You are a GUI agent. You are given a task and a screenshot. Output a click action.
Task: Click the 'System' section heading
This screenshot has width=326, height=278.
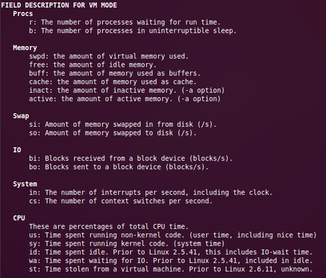25,184
